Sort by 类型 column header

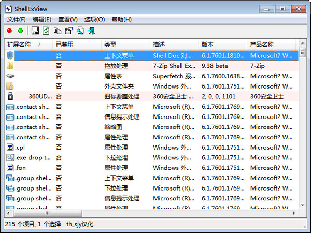click(126, 45)
